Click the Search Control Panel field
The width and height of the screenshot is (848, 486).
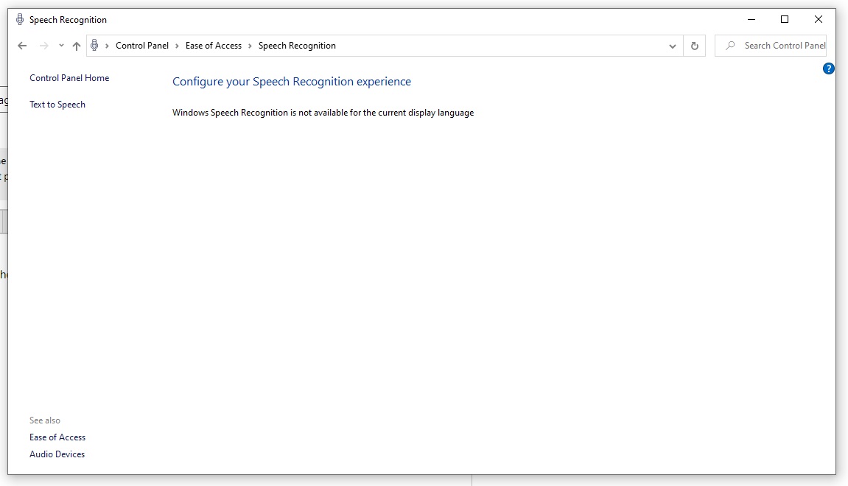pos(771,46)
